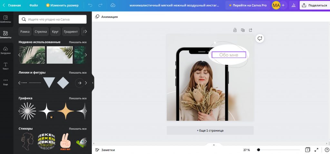Adjust the zoom slider handle

tap(258, 150)
